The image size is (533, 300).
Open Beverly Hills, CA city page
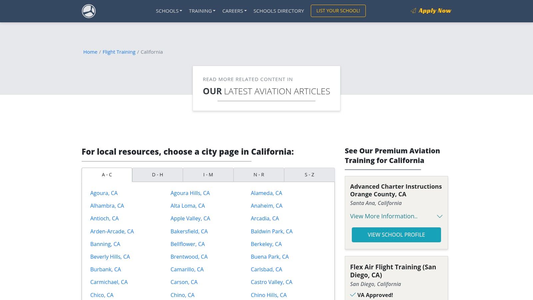(x=110, y=257)
